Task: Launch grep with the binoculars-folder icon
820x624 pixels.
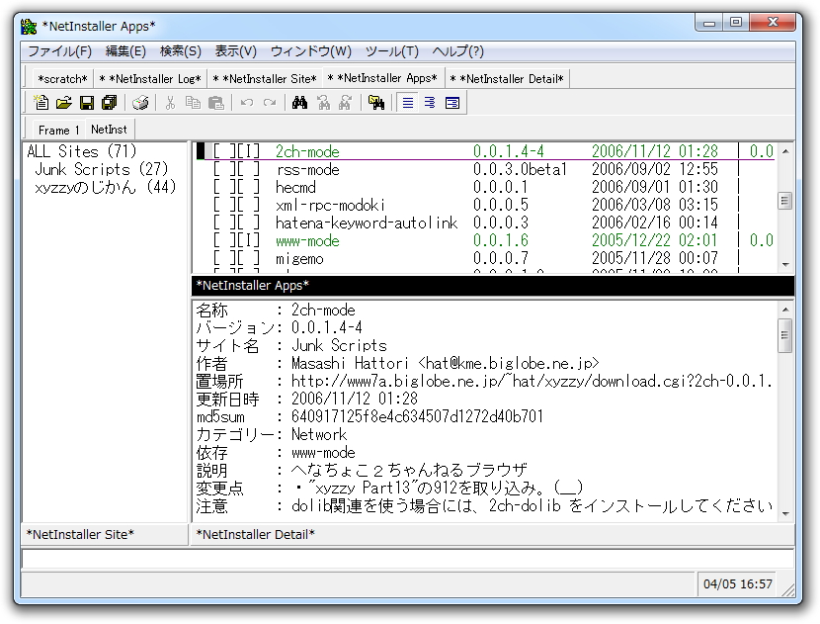Action: (x=376, y=102)
